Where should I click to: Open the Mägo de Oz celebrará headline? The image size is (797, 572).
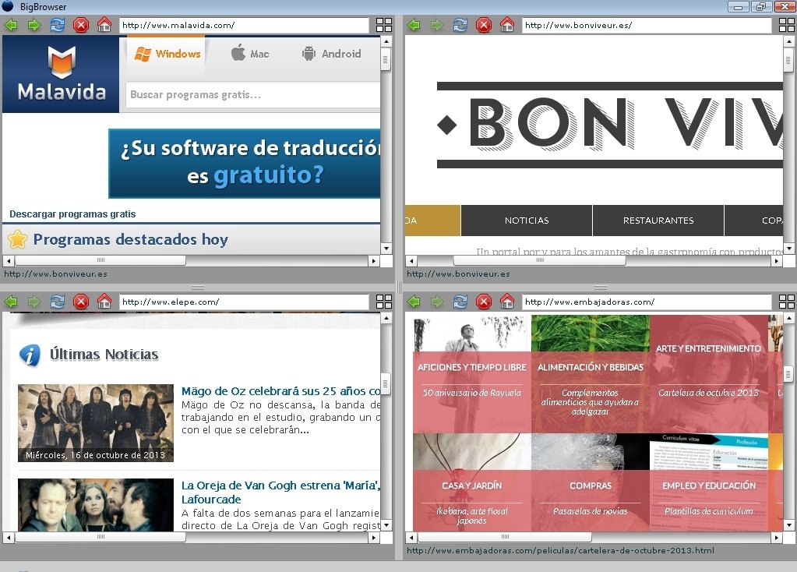click(280, 391)
